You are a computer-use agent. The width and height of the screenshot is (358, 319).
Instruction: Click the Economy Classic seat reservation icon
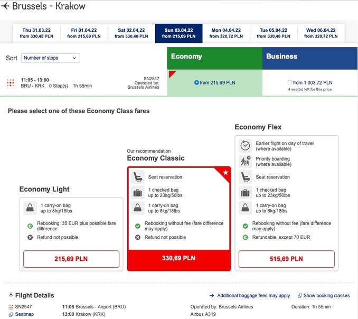coord(138,177)
